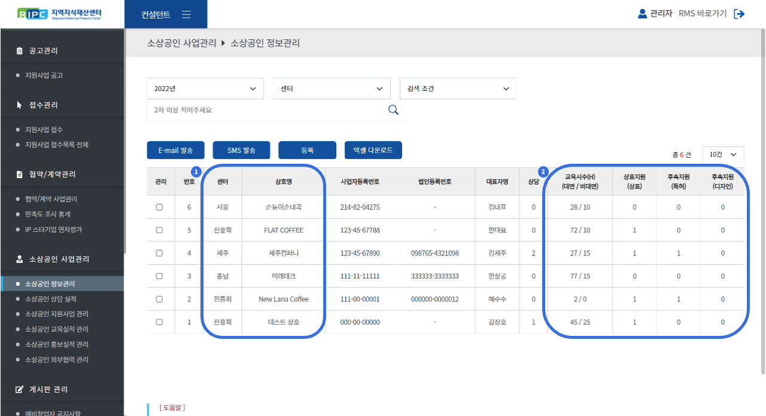The width and height of the screenshot is (766, 416).
Task: Expand the 센터 dropdown filter
Action: (x=332, y=88)
